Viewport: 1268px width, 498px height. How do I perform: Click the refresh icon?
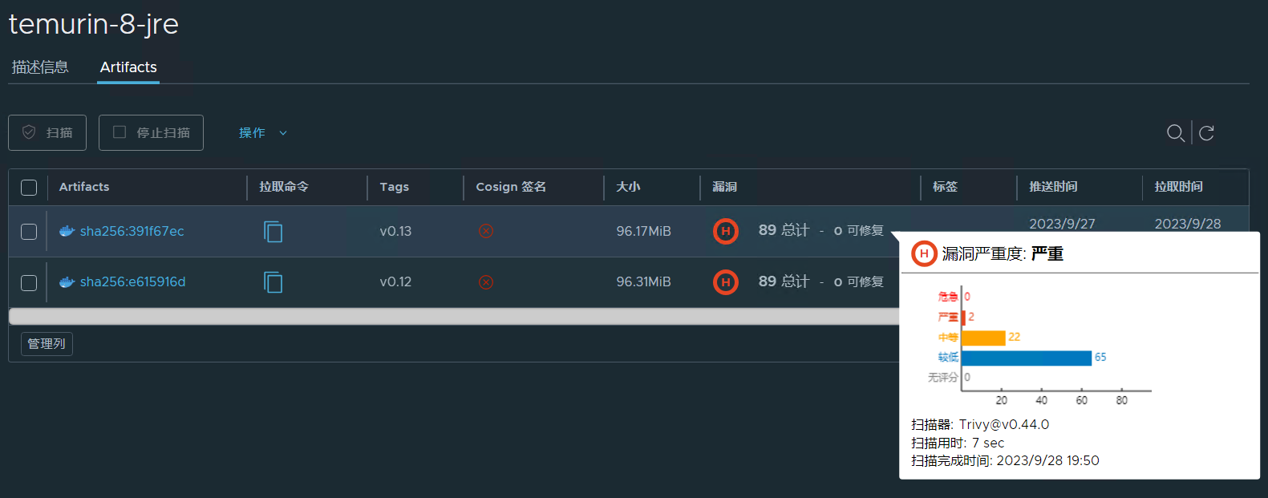(1206, 133)
